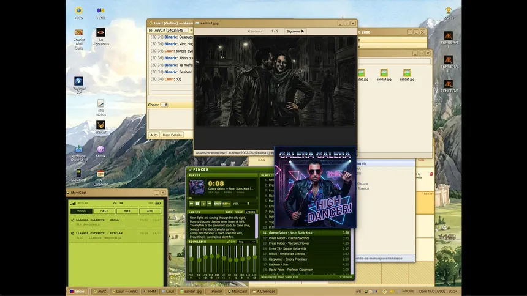Skip to previous track in Pincer

pyautogui.click(x=191, y=204)
